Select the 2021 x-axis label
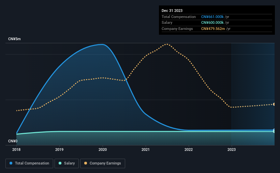The height and width of the screenshot is (173, 280). [x=146, y=150]
